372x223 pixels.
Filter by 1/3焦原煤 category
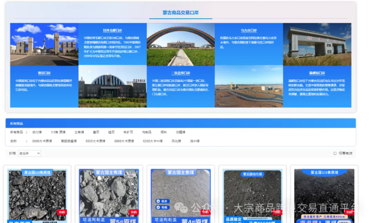point(58,132)
